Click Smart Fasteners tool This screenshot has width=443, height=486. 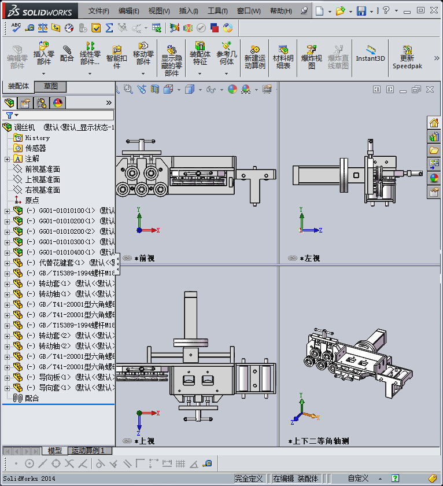116,57
